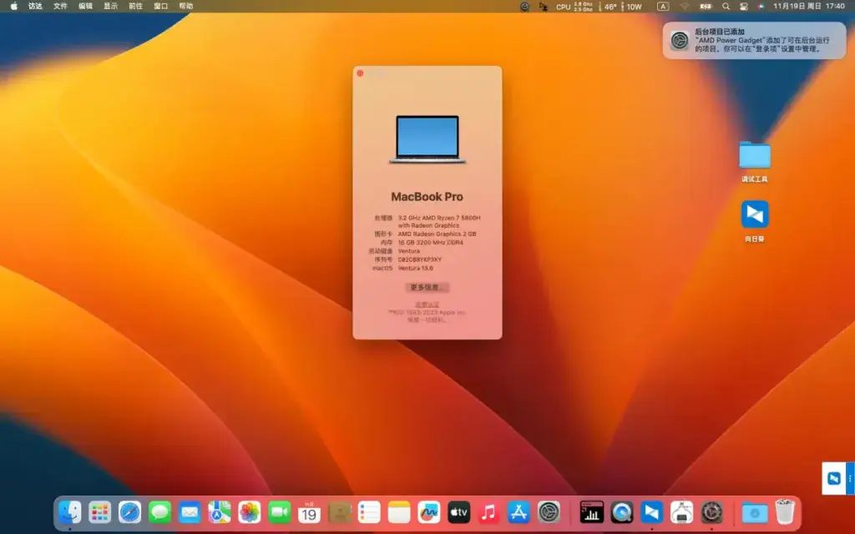The height and width of the screenshot is (534, 855).
Task: Open the 编辑 menu
Action: 86,7
